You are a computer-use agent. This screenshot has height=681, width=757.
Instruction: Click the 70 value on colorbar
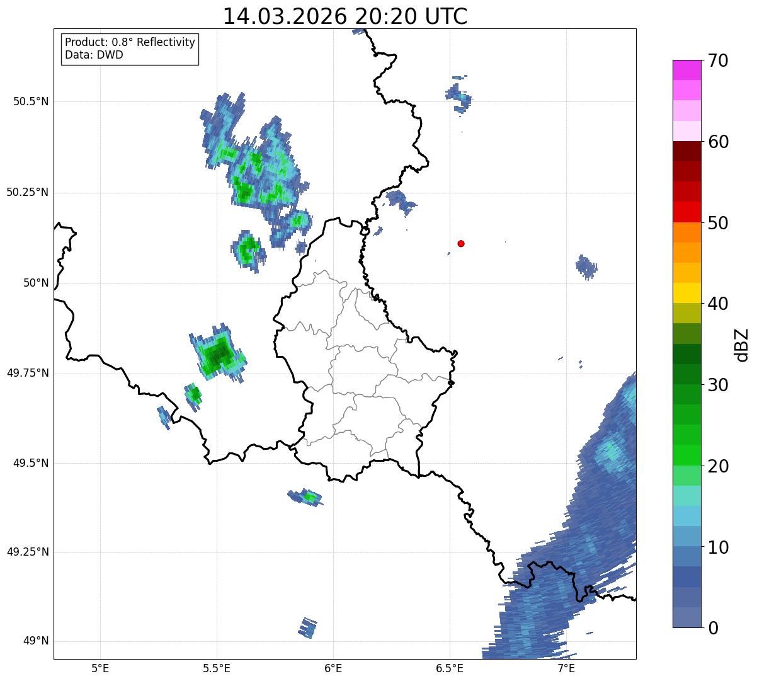(718, 60)
